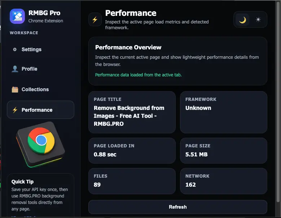281x218 pixels.
Task: Click the Settings gear icon
Action: tap(15, 49)
